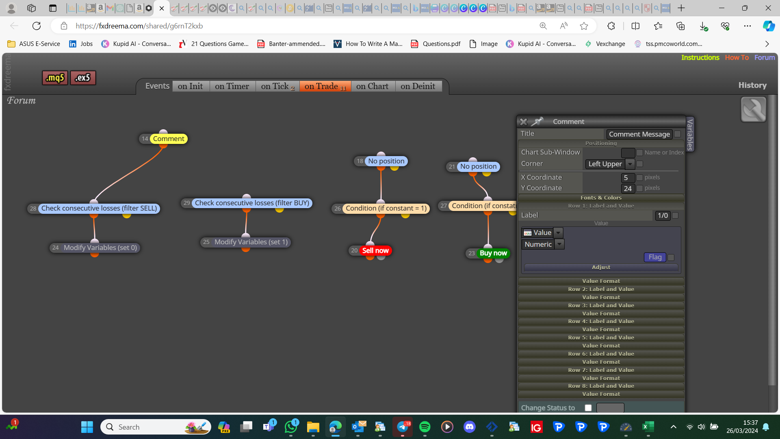Pin the Comment panel with pin icon
The width and height of the screenshot is (780, 439).
537,122
